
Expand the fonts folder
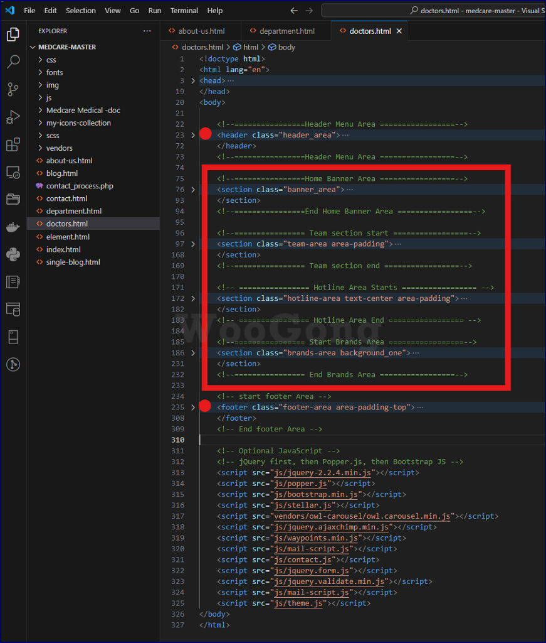click(x=40, y=73)
